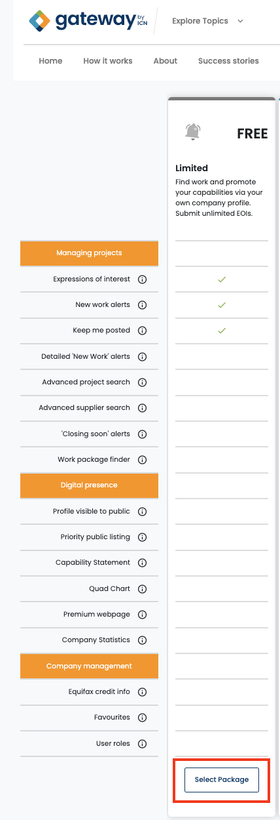
Task: Show info about Priority public listing
Action: [142, 537]
